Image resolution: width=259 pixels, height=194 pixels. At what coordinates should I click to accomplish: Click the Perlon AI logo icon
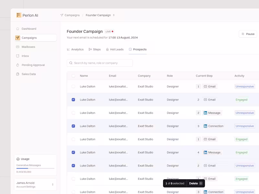pos(19,15)
